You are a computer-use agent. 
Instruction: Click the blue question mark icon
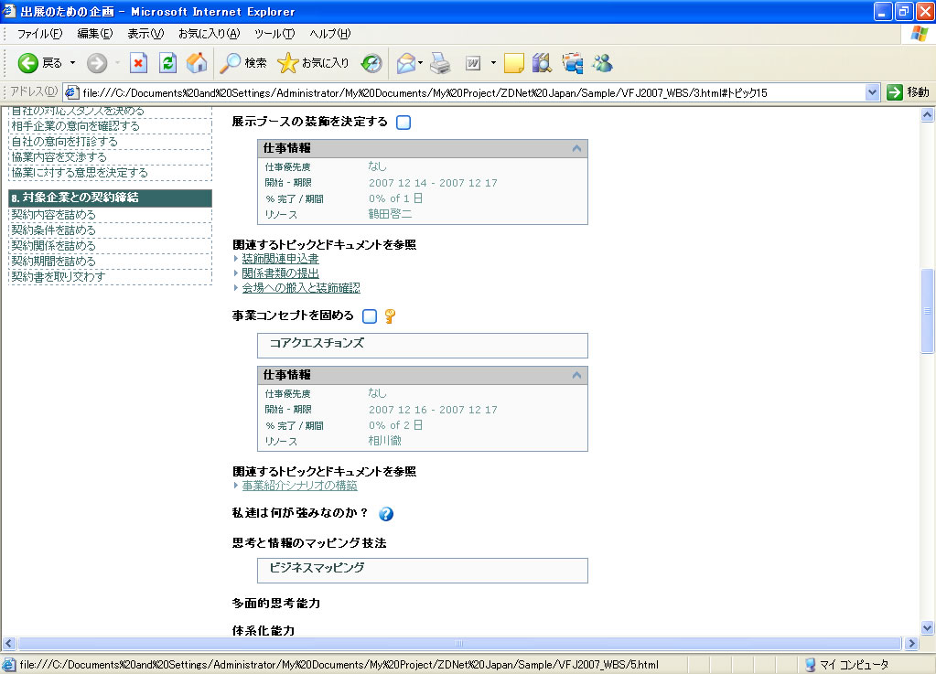coord(386,514)
